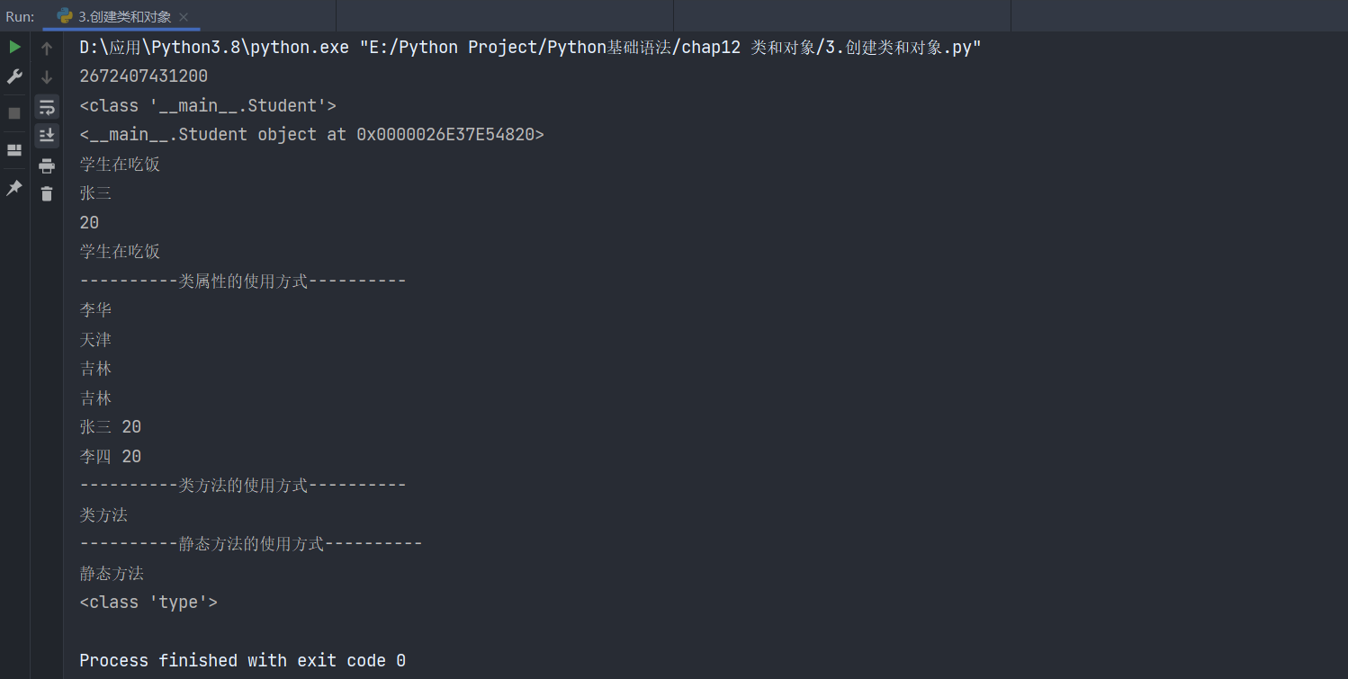This screenshot has width=1348, height=679.
Task: Toggle Scroll to End of console
Action: (x=47, y=136)
